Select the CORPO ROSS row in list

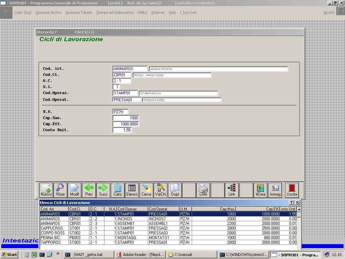(x=168, y=233)
